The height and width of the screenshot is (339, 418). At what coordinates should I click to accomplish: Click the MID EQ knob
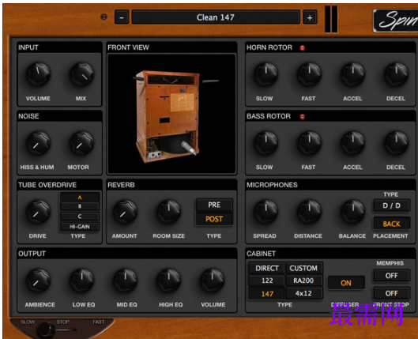126,281
